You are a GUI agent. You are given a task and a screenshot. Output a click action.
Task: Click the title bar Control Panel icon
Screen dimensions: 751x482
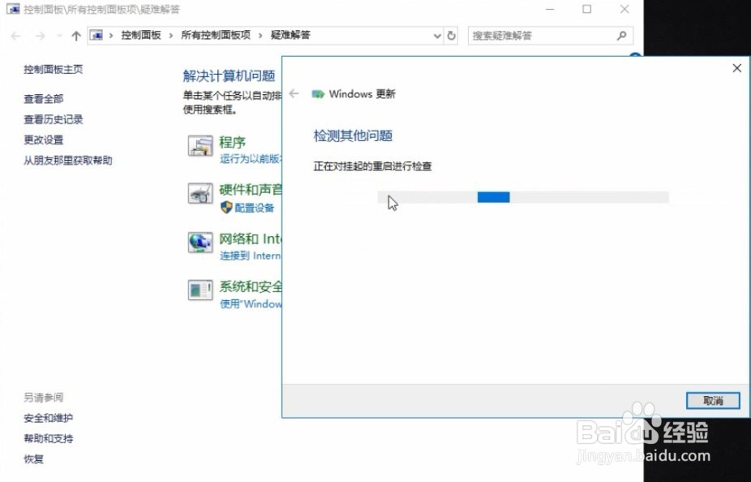(14, 9)
